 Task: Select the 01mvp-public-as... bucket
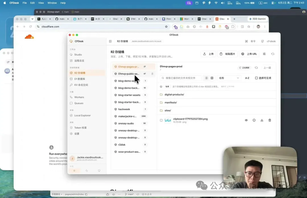134,74
